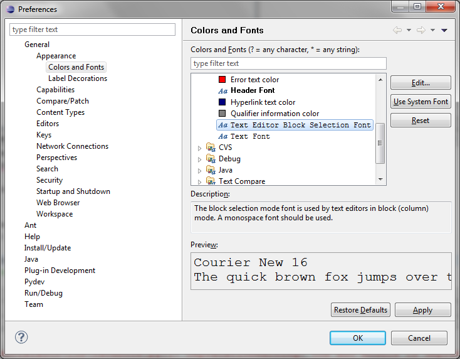Viewport: 460px width, 359px height.
Task: Click the Reset button
Action: [421, 120]
